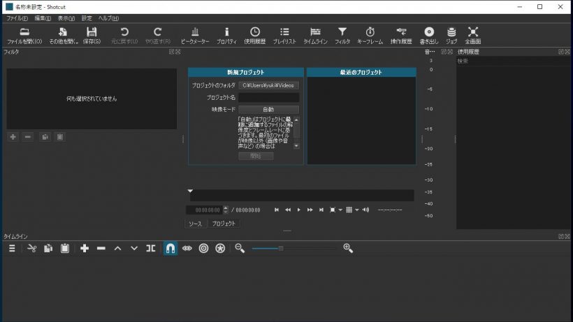Append clip with timeline plus icon

(x=85, y=248)
